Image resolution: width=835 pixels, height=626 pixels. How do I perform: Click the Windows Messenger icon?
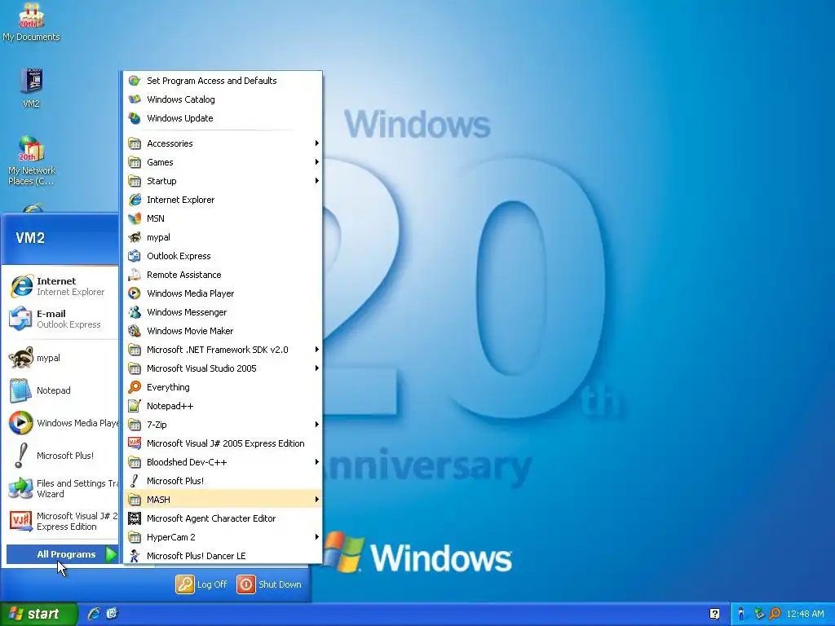click(x=135, y=312)
